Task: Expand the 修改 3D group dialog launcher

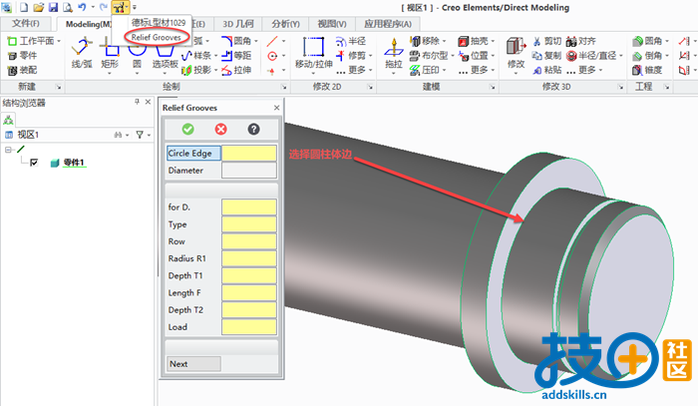Action: tap(620, 87)
